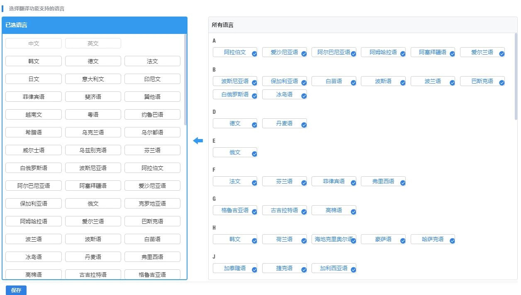Select 海地克里奥尔语 language tag
Image resolution: width=521 pixels, height=295 pixels.
point(334,239)
